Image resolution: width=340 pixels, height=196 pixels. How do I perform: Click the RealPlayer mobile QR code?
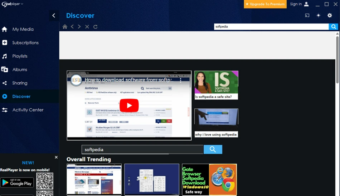pyautogui.click(x=45, y=181)
